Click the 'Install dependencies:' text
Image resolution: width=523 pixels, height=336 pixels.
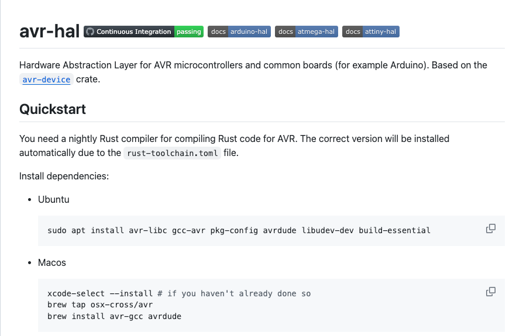click(64, 176)
